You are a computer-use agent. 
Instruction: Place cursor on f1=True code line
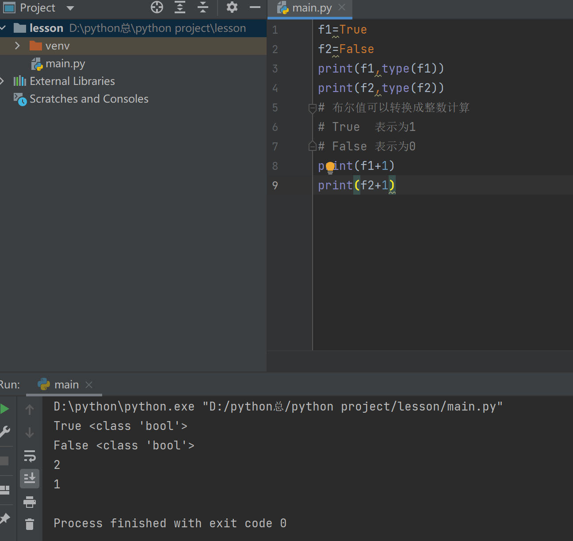(x=342, y=30)
